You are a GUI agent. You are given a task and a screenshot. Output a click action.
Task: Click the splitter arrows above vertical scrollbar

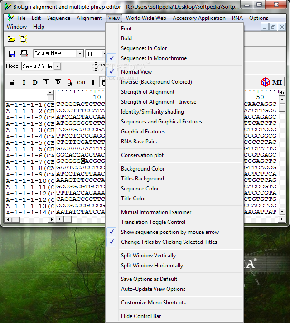point(282,93)
